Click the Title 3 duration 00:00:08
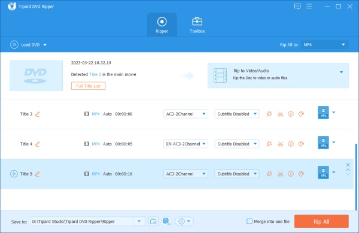This screenshot has width=359, height=233. 124,114
